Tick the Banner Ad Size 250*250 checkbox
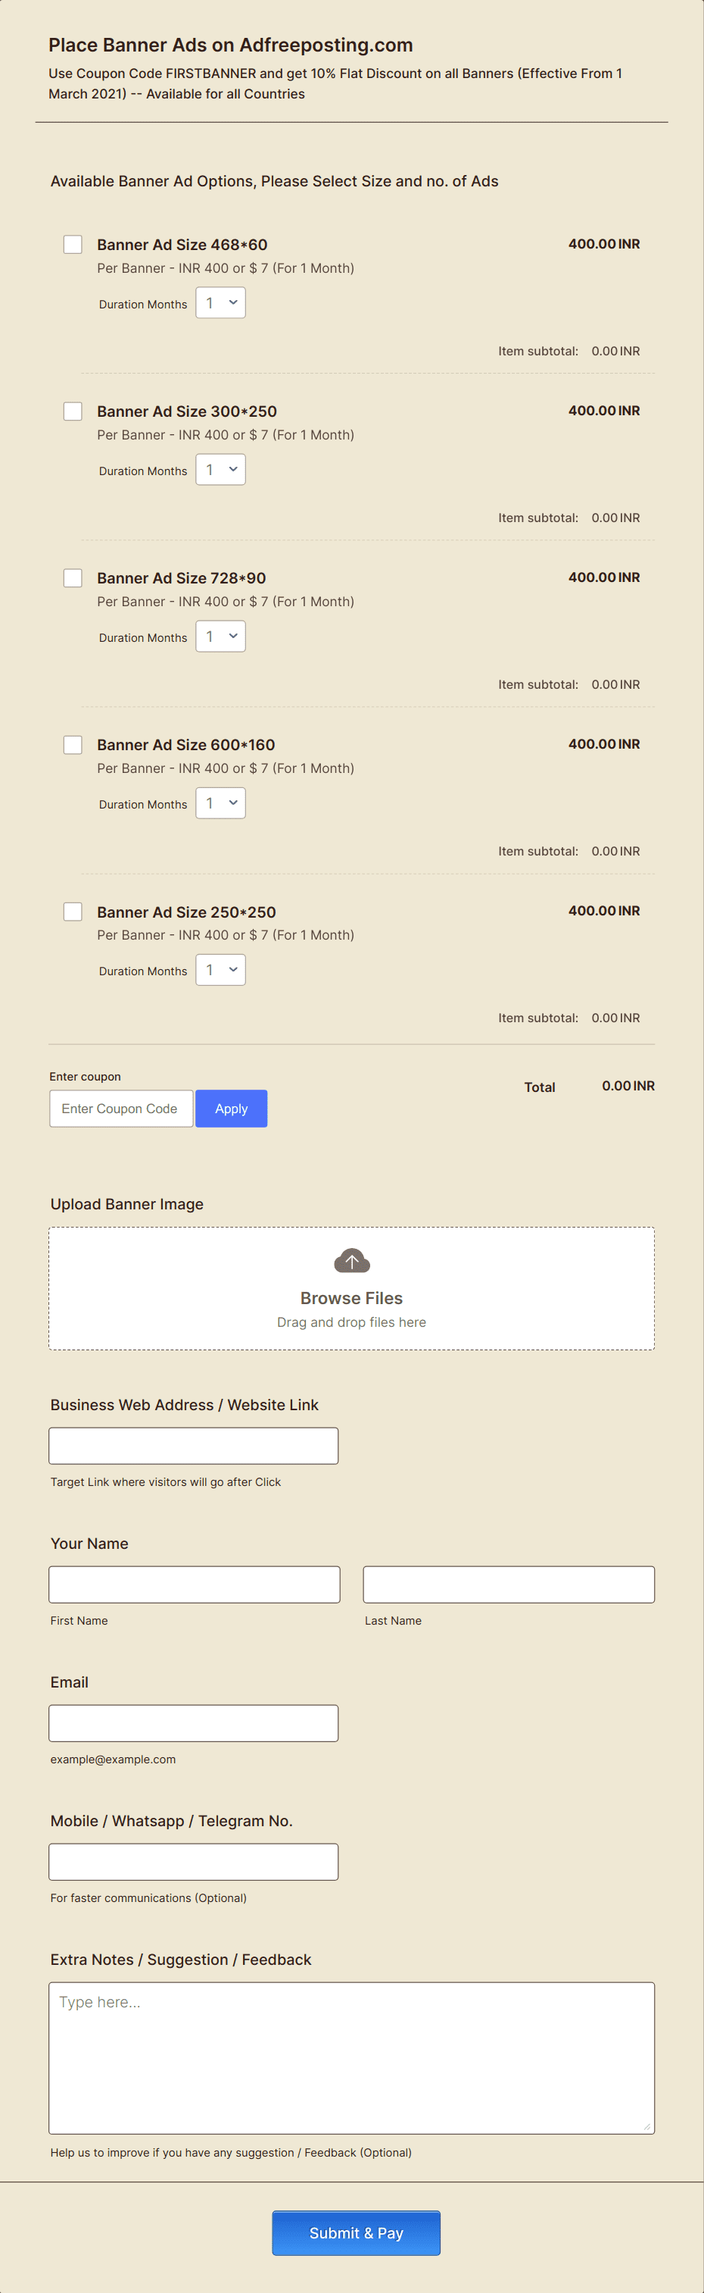Screen dimensions: 704x2293 click(x=73, y=912)
